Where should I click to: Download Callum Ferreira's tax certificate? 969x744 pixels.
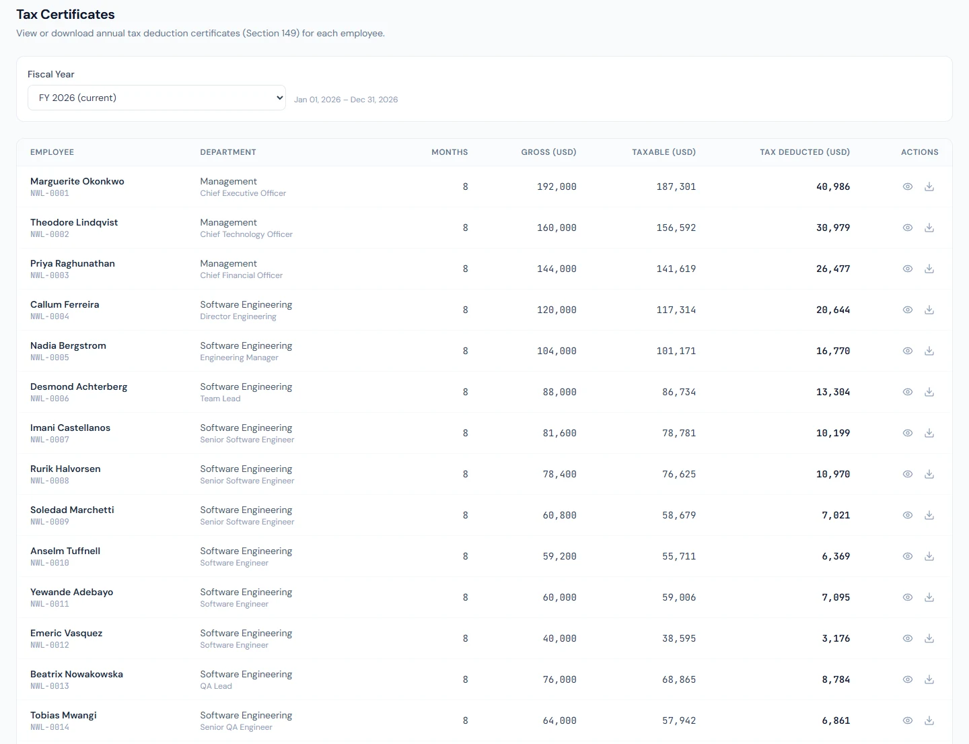click(x=929, y=310)
